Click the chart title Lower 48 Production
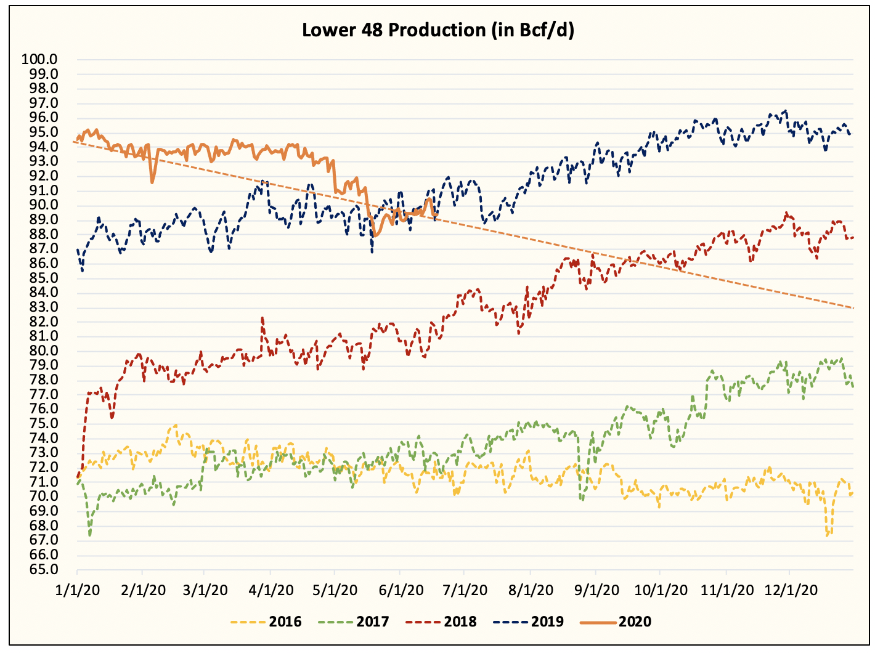 coord(437,31)
